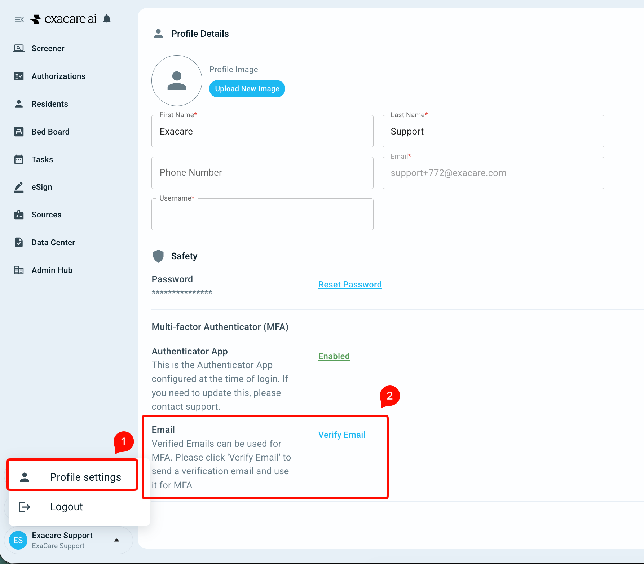Screen dimensions: 644x564
Task: Click the Exacare Support name in user card
Action: 62,535
